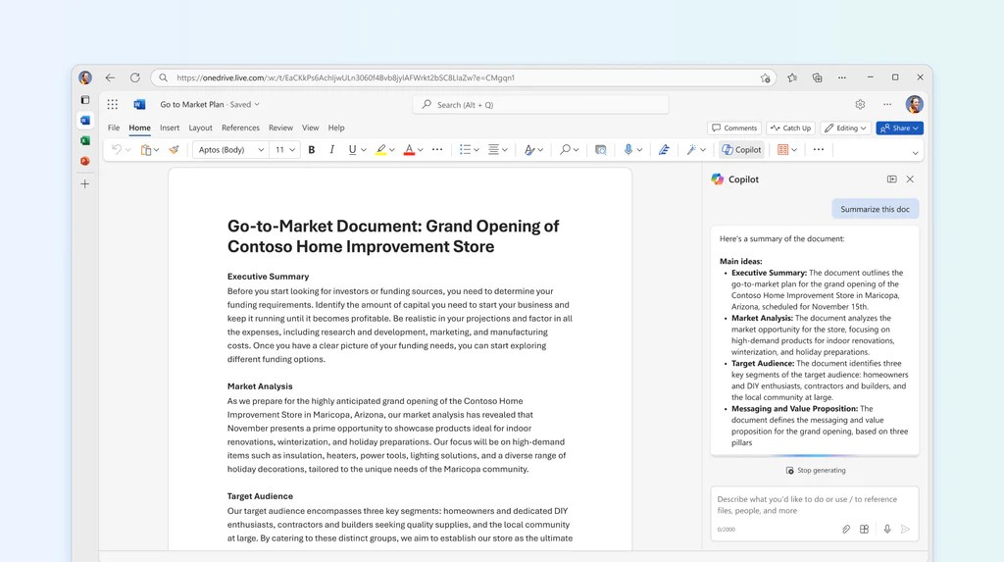Toggle Underline formatting

click(352, 149)
